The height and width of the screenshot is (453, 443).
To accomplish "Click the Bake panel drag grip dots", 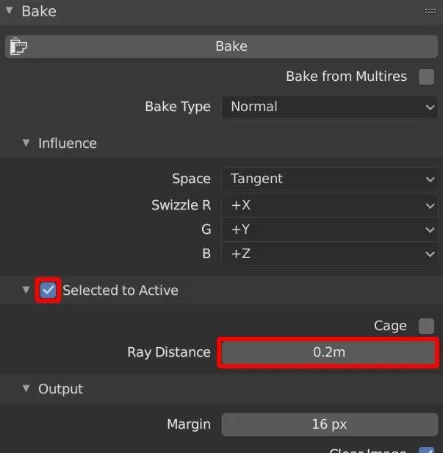I will 431,11.
